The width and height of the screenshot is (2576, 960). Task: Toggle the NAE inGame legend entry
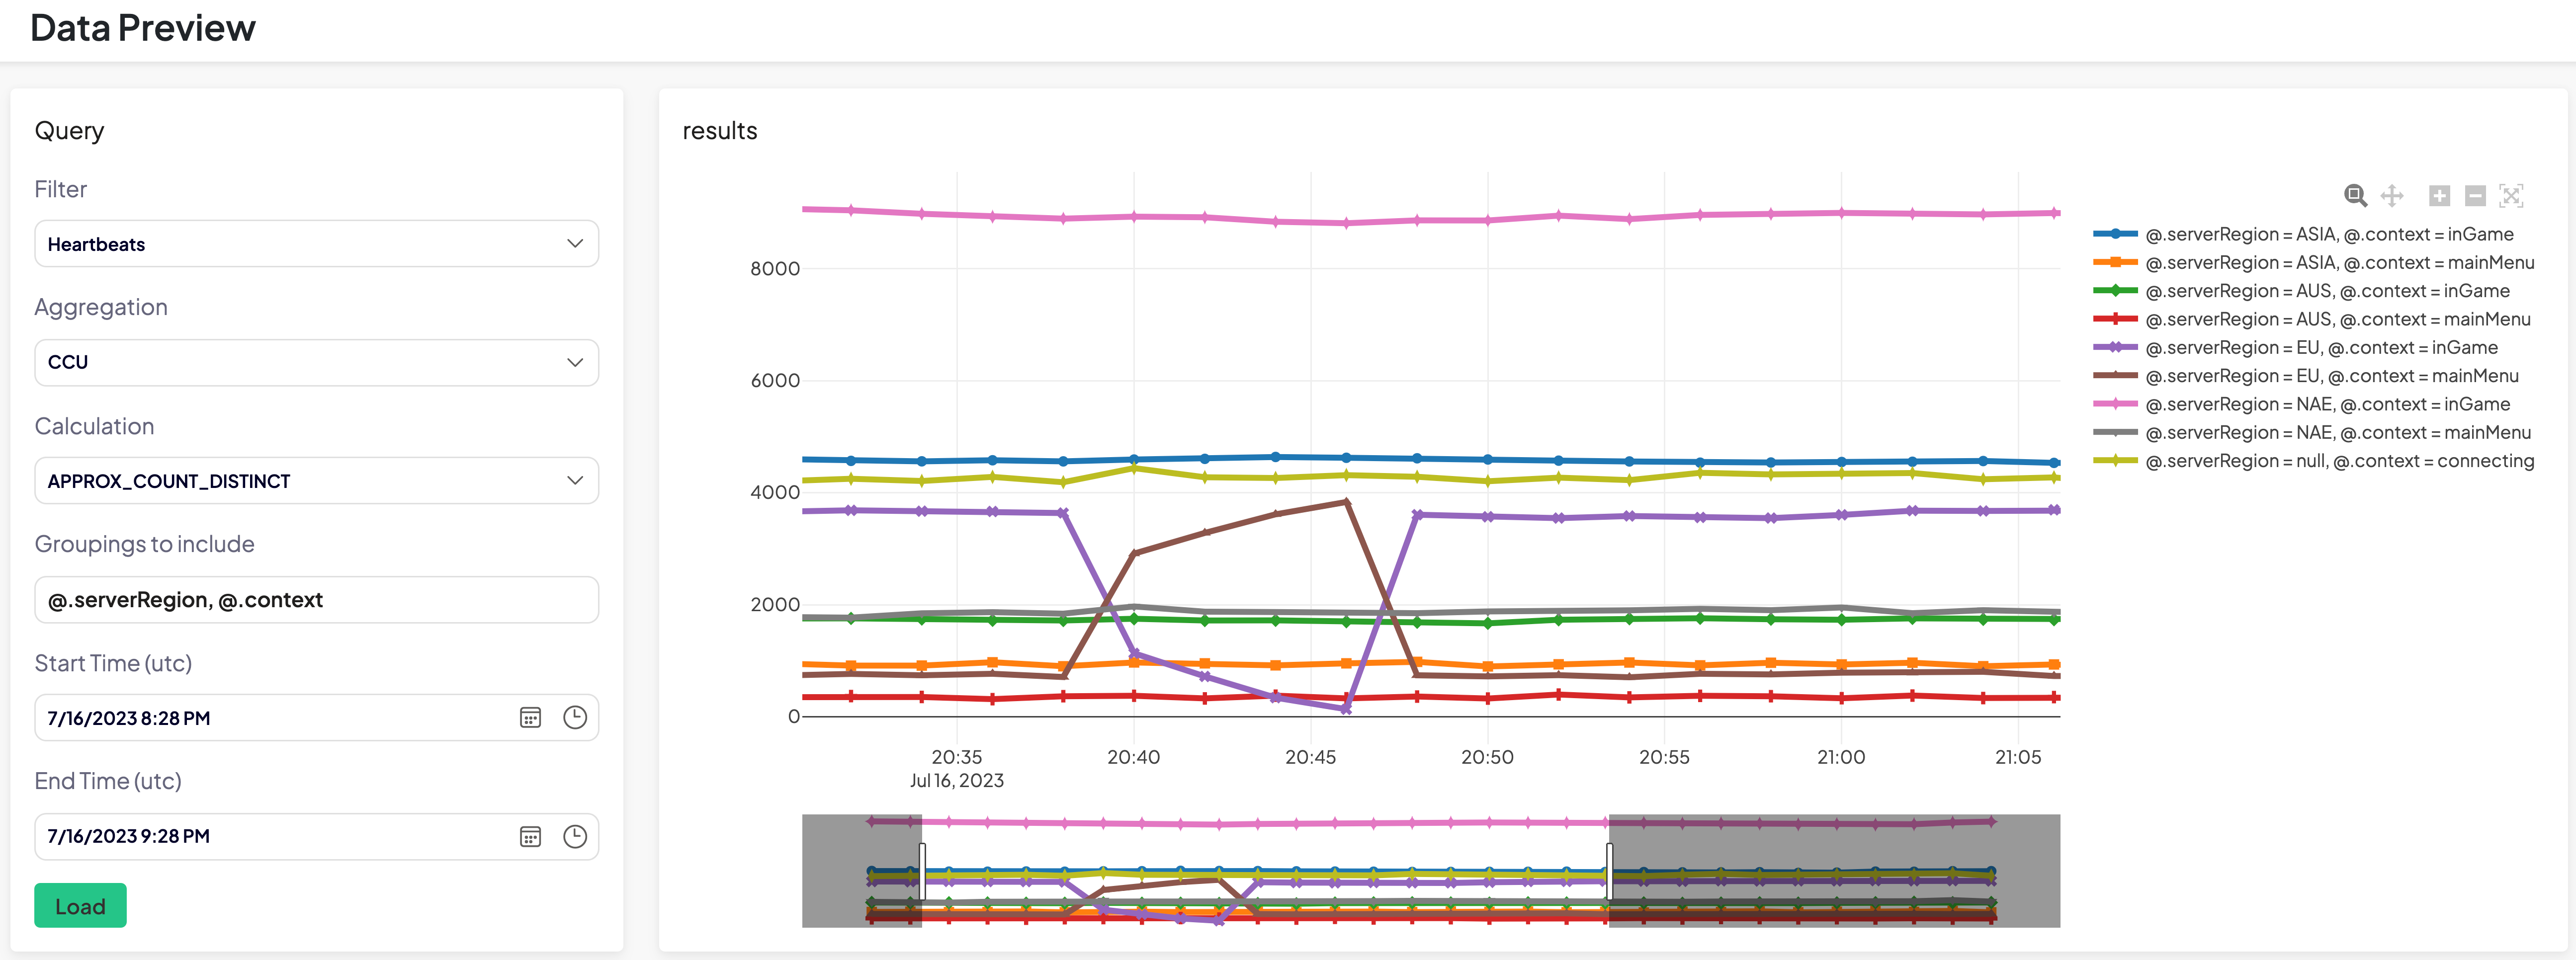2327,404
